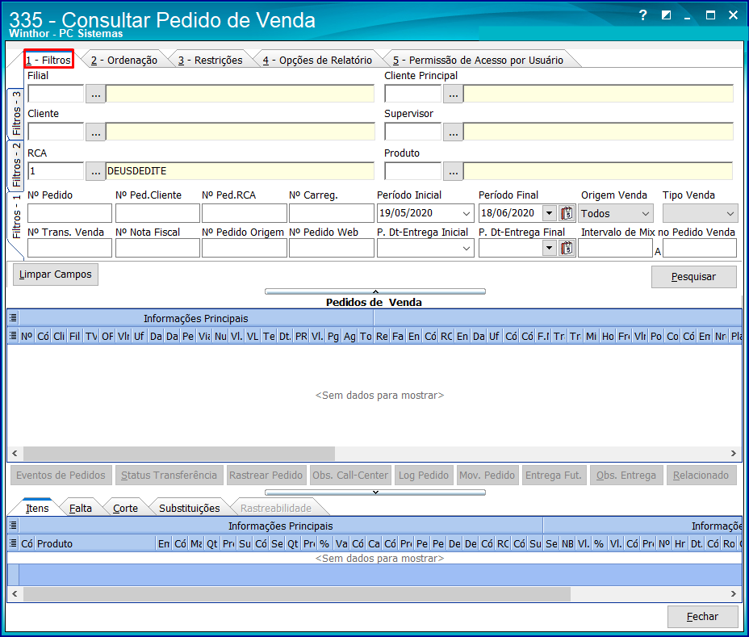Focus the Nº Ped.Cliente input field
This screenshot has width=749, height=637.
point(157,213)
